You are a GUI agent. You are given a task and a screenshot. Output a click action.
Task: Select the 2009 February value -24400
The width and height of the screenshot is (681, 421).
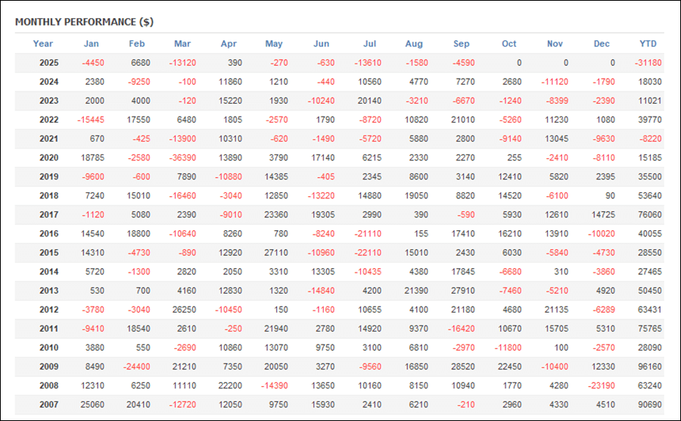click(138, 367)
